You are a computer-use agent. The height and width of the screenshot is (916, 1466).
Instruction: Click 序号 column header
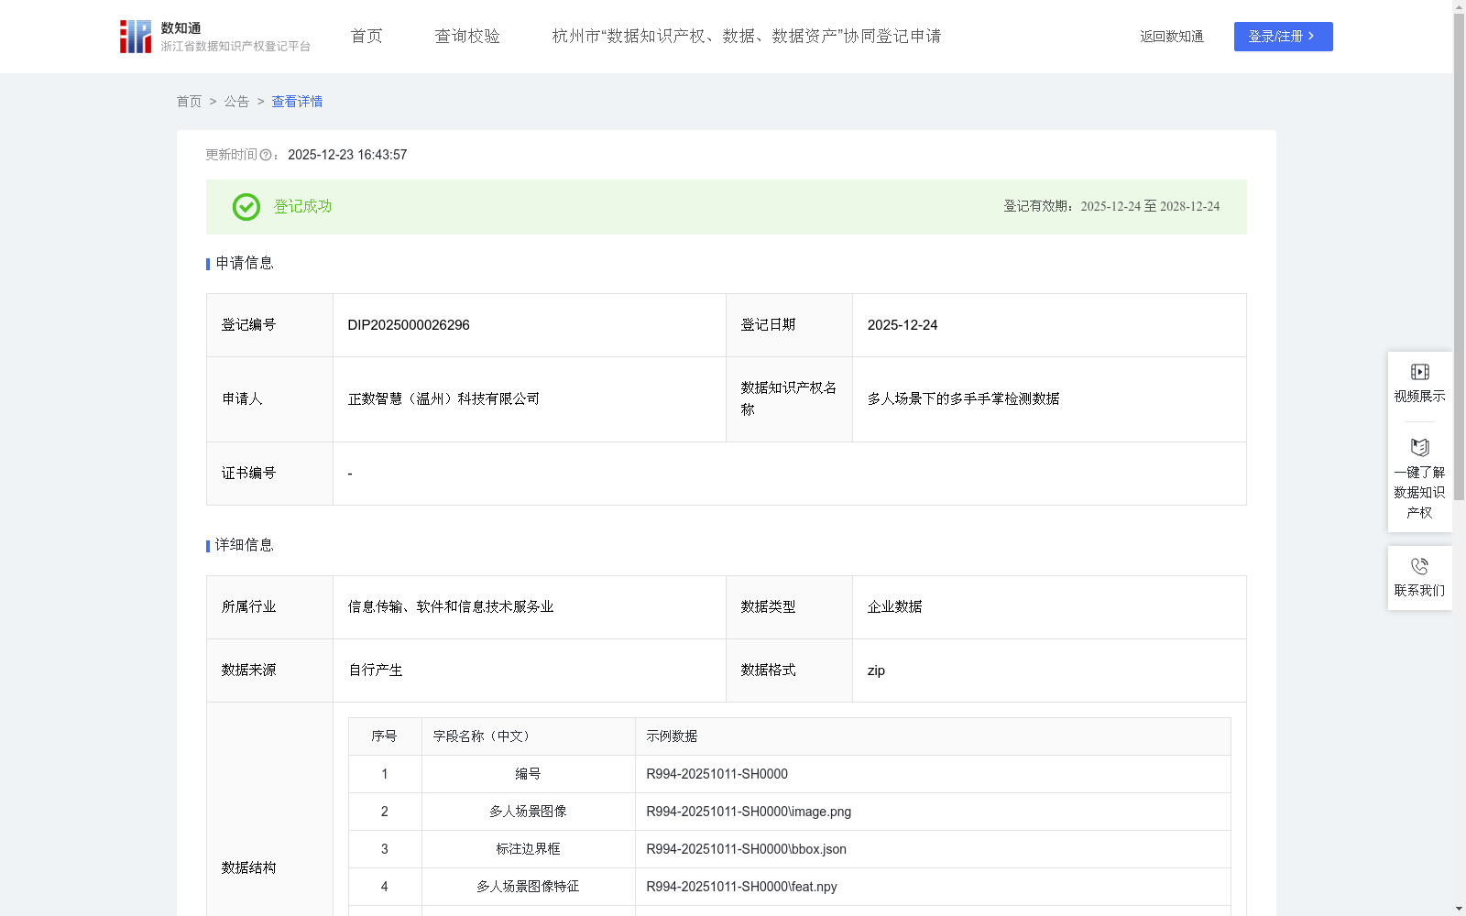click(384, 736)
